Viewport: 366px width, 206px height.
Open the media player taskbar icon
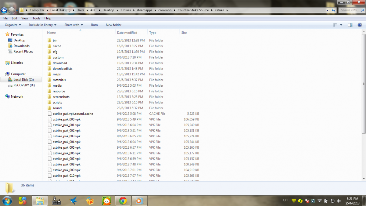click(x=139, y=201)
